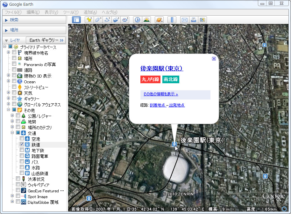Enable the ウィキペディア layer checkbox
The image size is (291, 214).
click(18, 184)
